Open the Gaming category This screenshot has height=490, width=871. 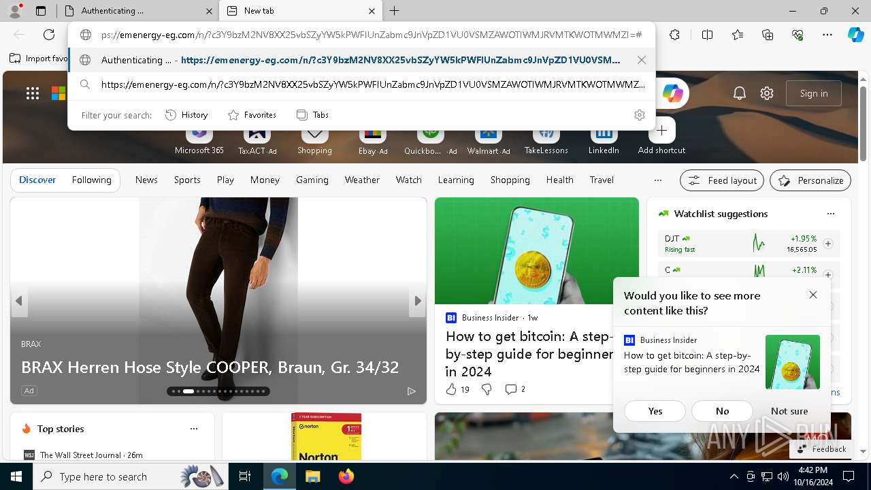(312, 180)
